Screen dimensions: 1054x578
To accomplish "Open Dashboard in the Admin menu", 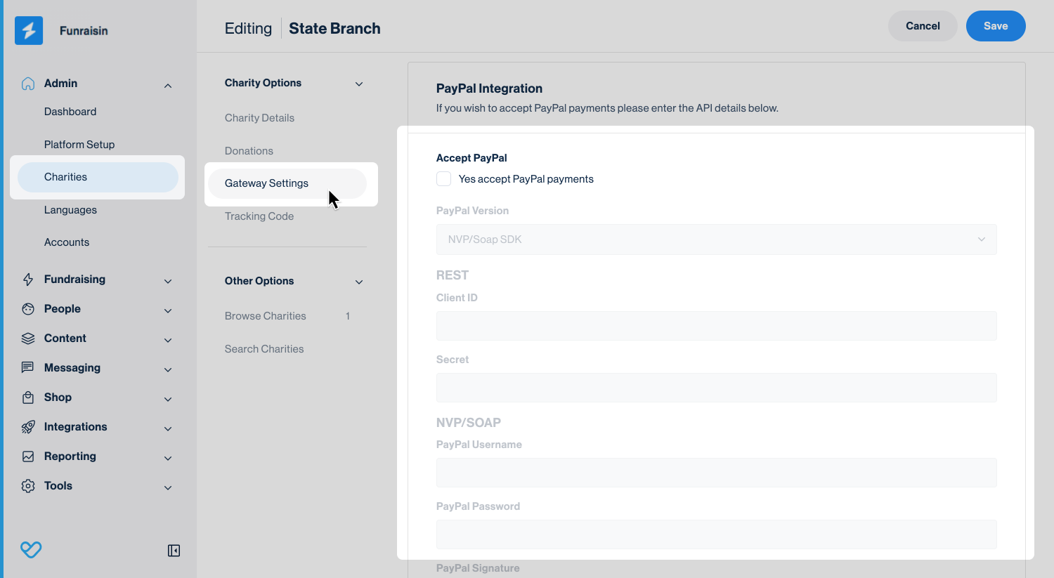I will click(70, 112).
